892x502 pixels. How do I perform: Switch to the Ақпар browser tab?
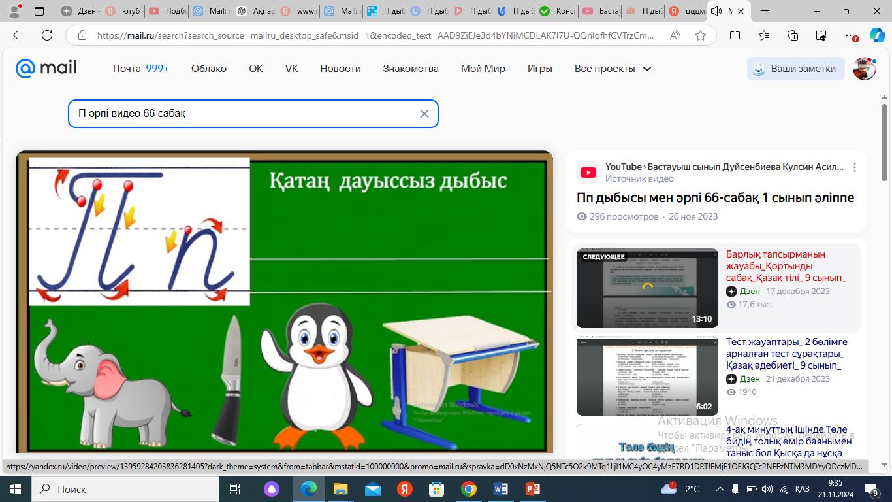coord(254,11)
